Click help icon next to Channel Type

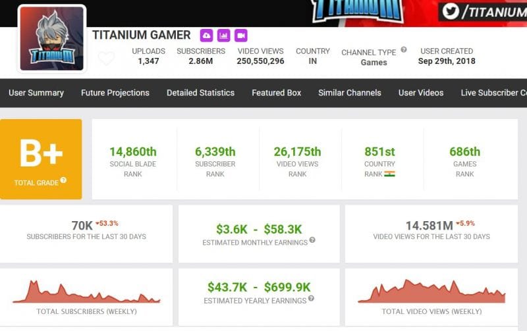pos(404,50)
